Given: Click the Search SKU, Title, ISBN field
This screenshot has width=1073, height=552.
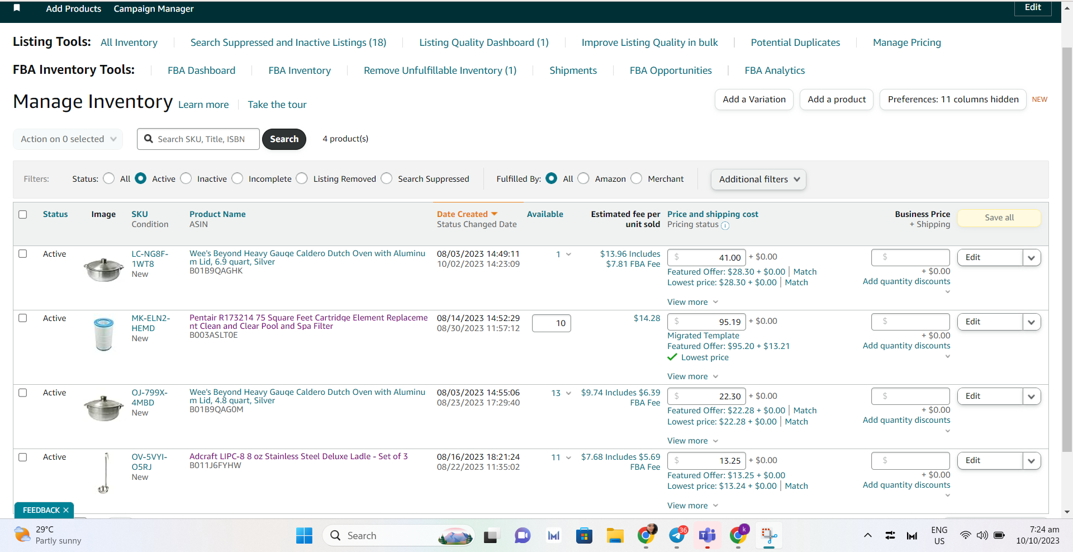Looking at the screenshot, I should tap(198, 139).
